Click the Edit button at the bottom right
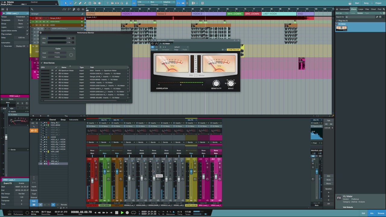The height and width of the screenshot is (217, 386). [x=363, y=213]
